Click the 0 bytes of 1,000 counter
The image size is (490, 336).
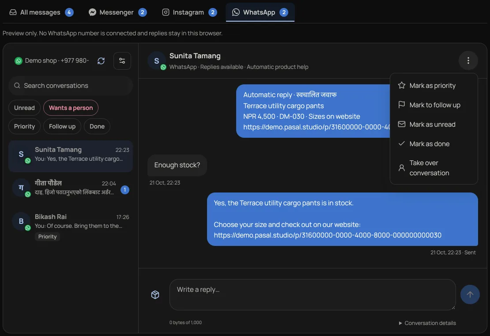pos(185,323)
